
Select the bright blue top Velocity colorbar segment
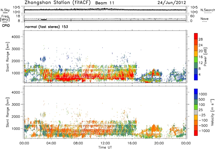click(196, 91)
